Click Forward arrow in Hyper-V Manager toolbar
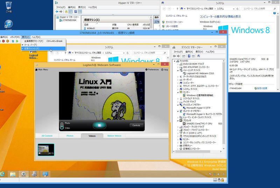The height and width of the screenshot is (188, 280). (61, 12)
